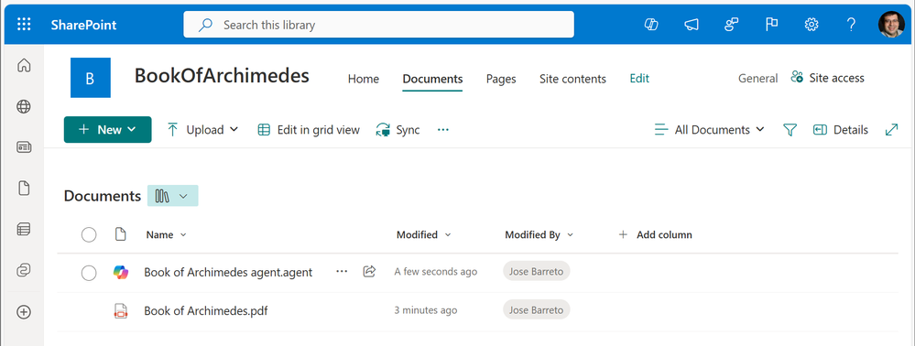Toggle the select all items circle
Screen dimensions: 915x346
tap(89, 234)
